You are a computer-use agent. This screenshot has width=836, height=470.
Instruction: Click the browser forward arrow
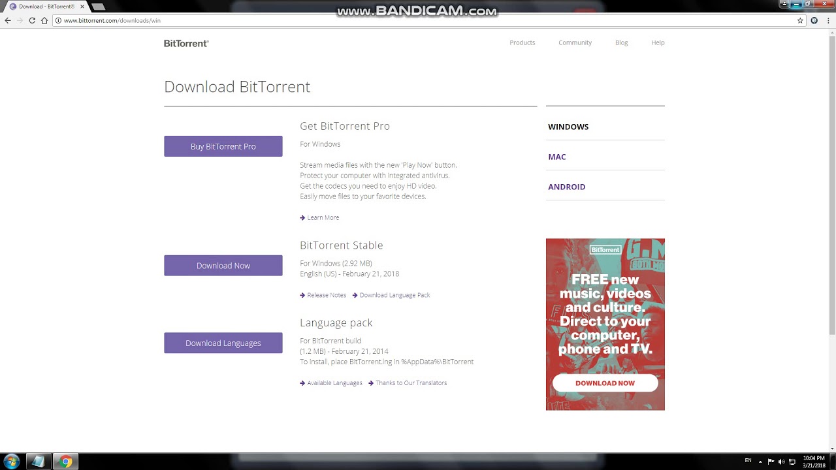(20, 20)
